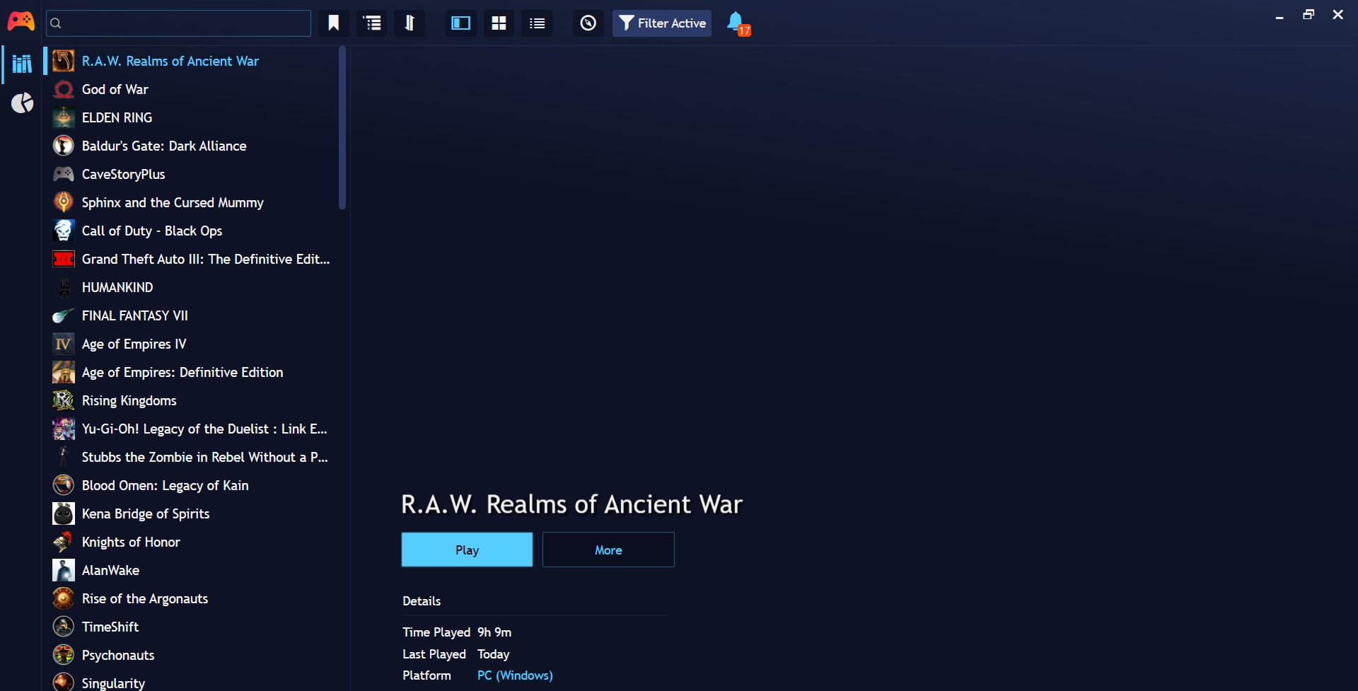Open the Library view in sidebar
Image resolution: width=1358 pixels, height=691 pixels.
click(x=22, y=64)
